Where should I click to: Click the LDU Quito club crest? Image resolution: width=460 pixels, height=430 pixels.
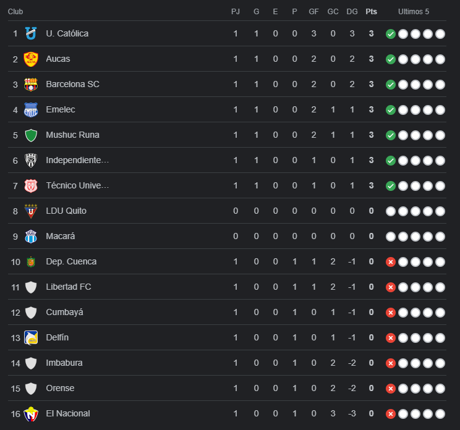(31, 211)
